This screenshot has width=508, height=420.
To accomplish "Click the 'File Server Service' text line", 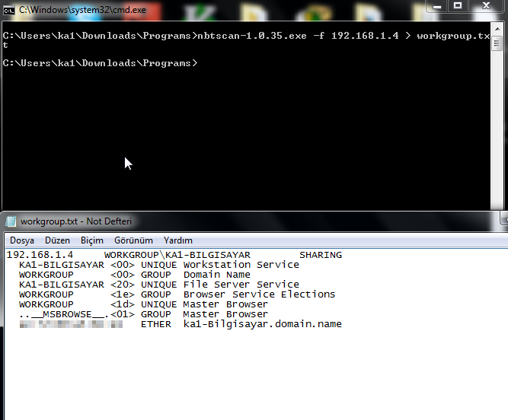I will (x=240, y=285).
